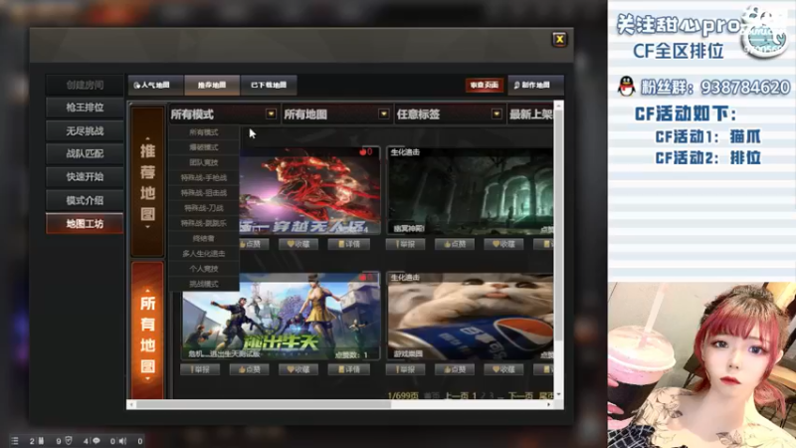
Task: Favorite the cat Pepsi map with 收藏
Action: point(503,369)
